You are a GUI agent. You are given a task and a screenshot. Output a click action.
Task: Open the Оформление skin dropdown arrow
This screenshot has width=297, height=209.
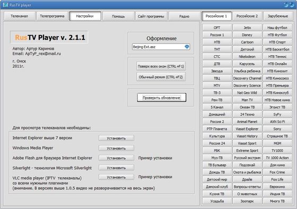pyautogui.click(x=187, y=47)
